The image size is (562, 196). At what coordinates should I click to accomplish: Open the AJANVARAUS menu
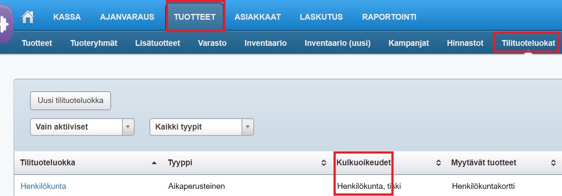(127, 17)
